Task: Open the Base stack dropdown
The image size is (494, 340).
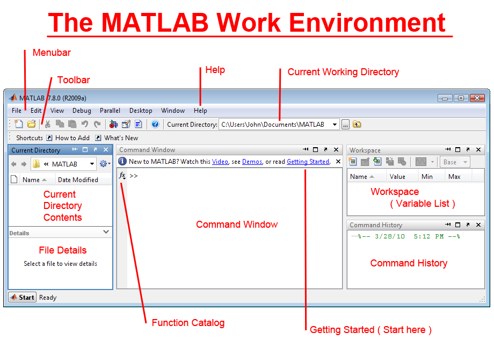Action: pyautogui.click(x=455, y=162)
